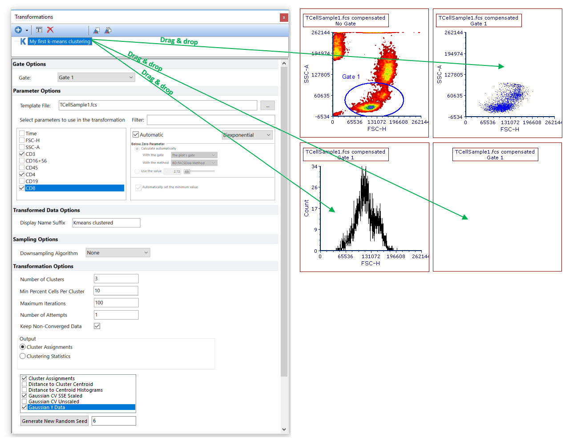The width and height of the screenshot is (565, 438).
Task: Click the Template File input field
Action: pos(158,105)
